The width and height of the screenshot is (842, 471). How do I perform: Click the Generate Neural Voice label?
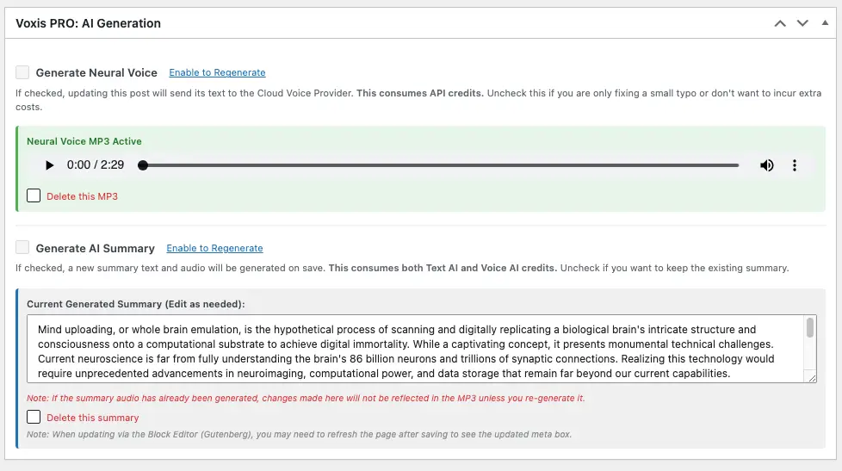coord(96,72)
